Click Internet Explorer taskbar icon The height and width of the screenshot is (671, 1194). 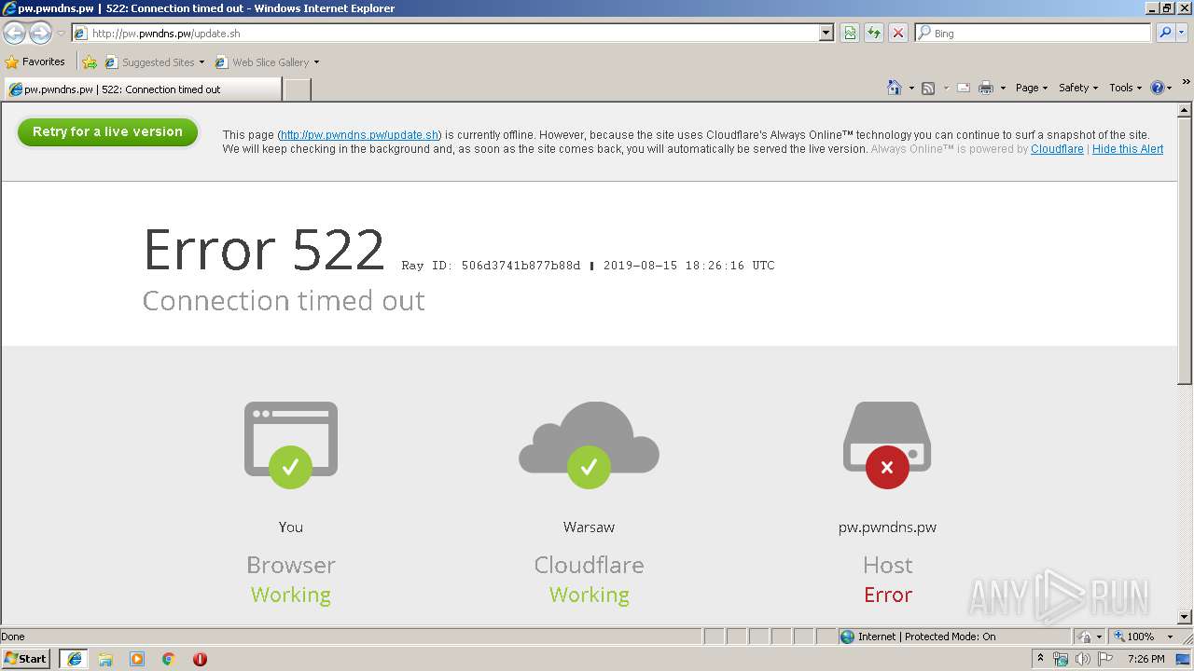(74, 658)
